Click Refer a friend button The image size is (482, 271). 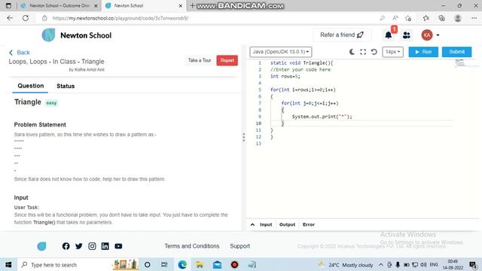[x=342, y=35]
